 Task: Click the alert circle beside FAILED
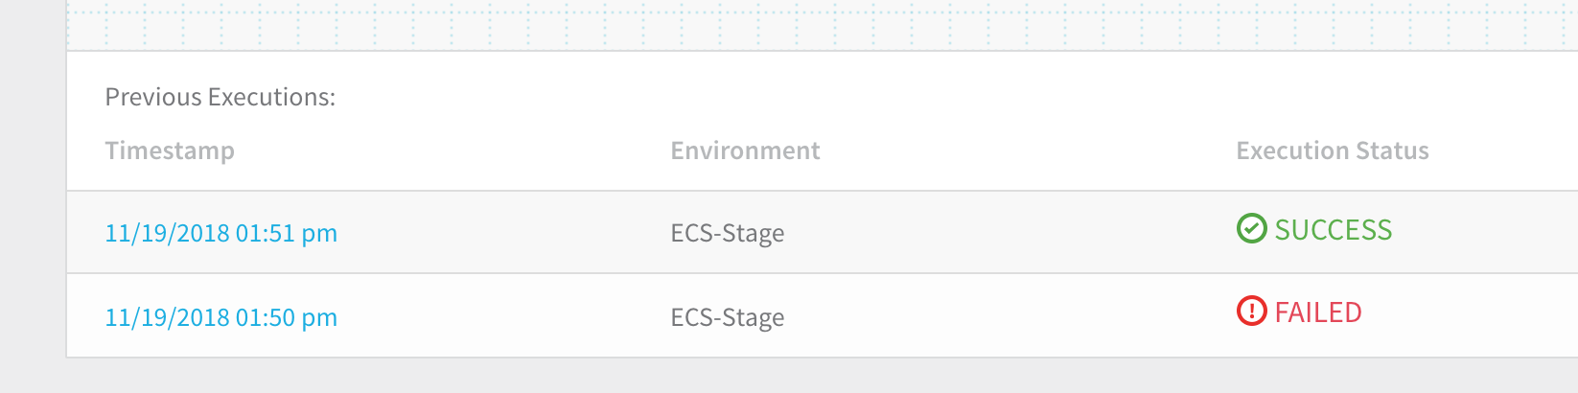(x=1251, y=312)
